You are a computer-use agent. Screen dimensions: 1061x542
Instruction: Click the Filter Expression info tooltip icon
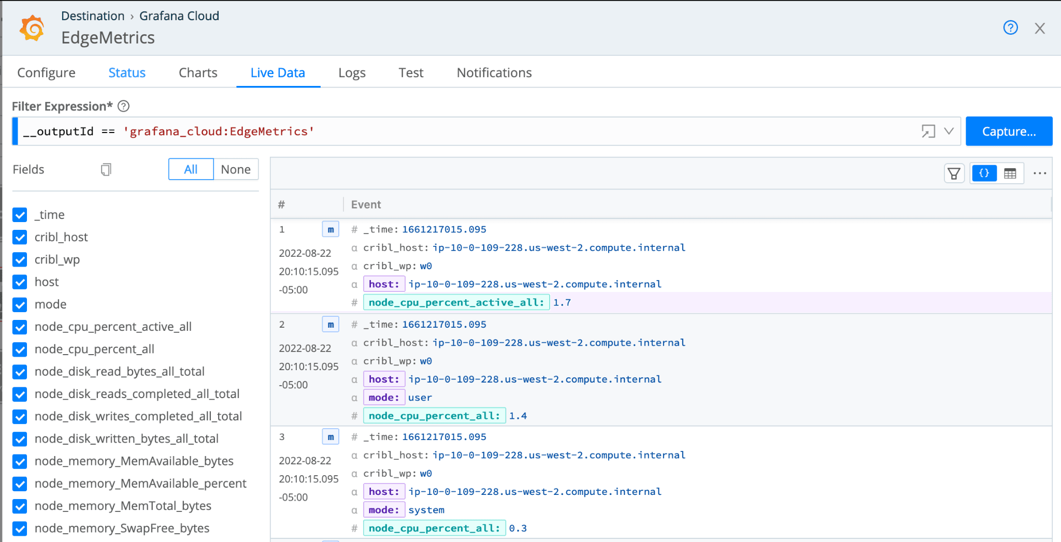pos(123,106)
